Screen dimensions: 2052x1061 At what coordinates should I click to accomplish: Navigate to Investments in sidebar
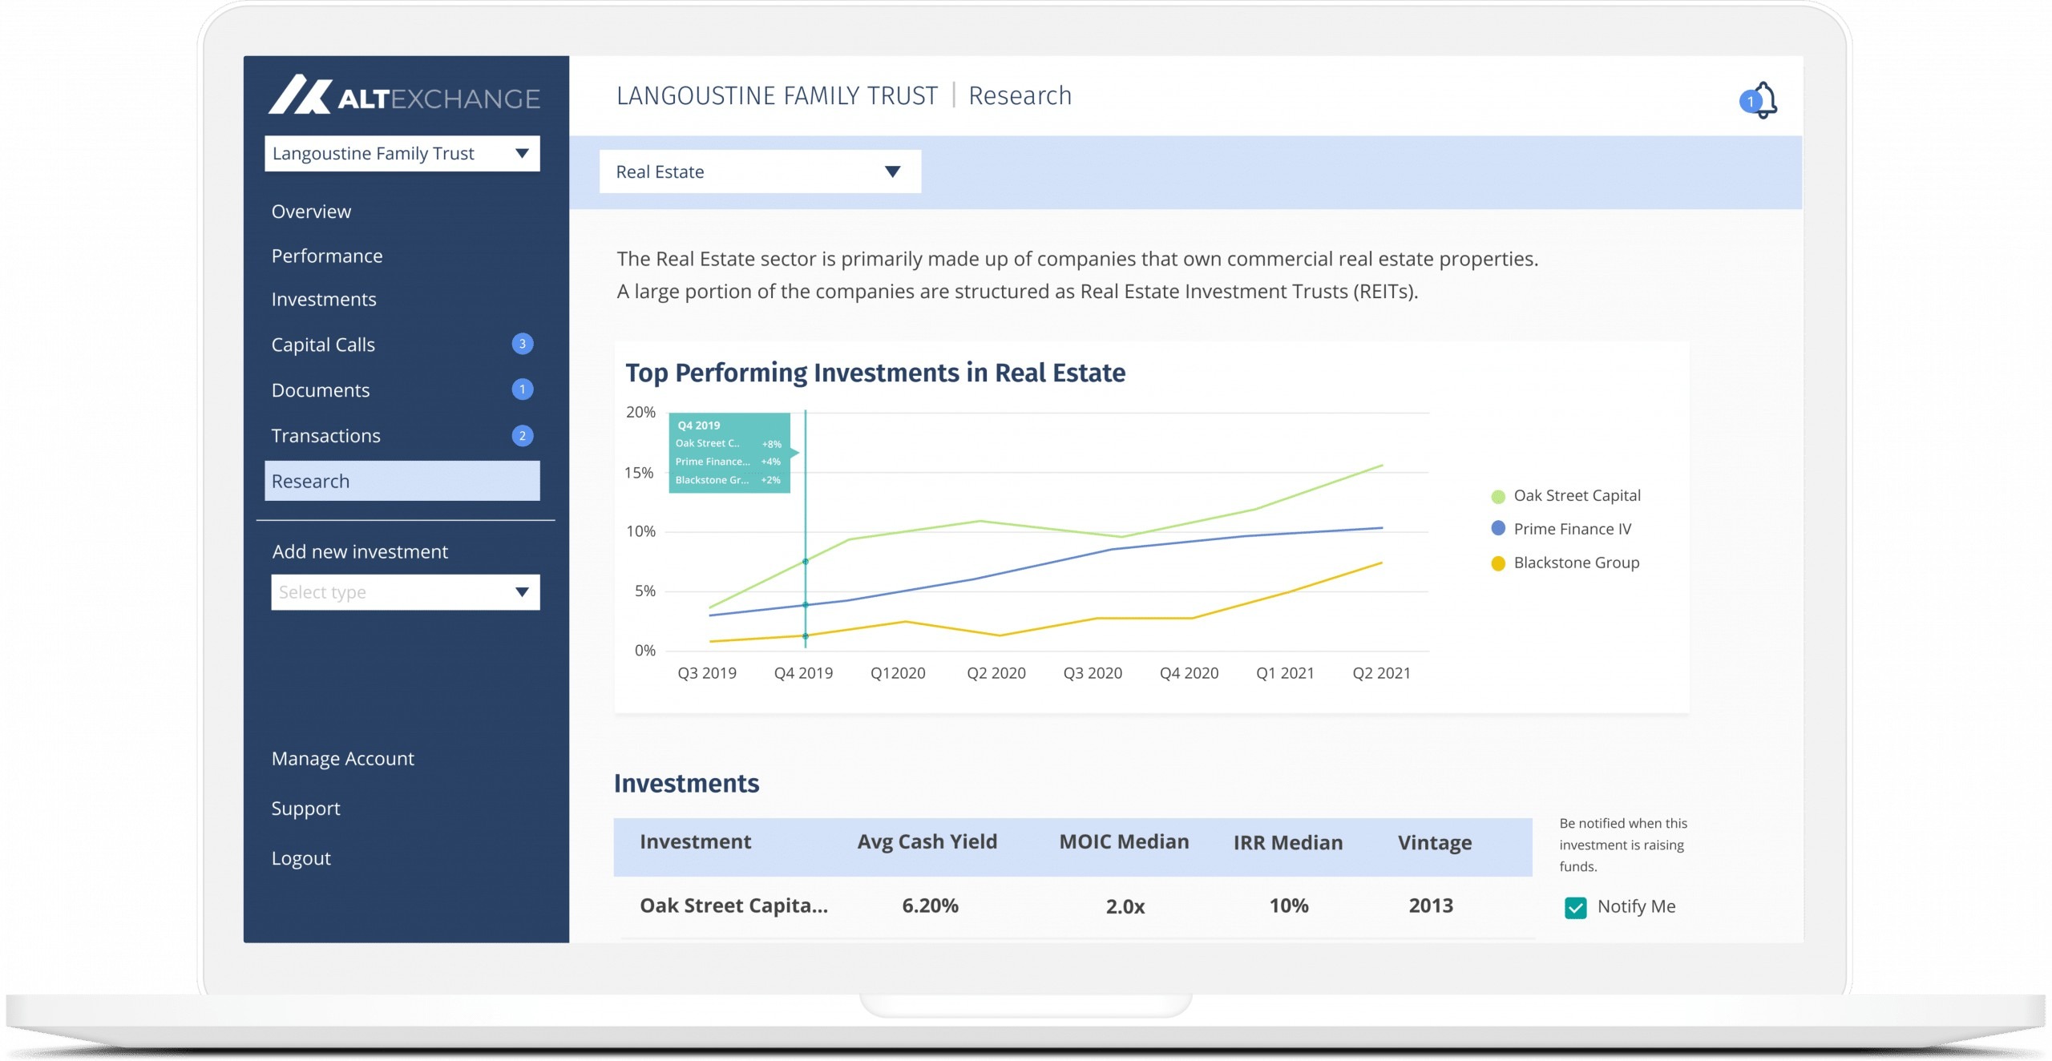point(324,299)
